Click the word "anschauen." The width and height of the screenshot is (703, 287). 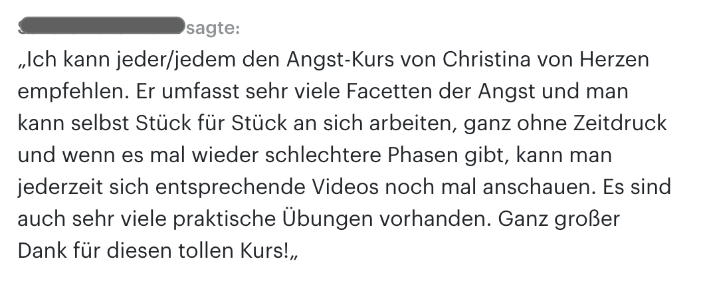point(540,187)
